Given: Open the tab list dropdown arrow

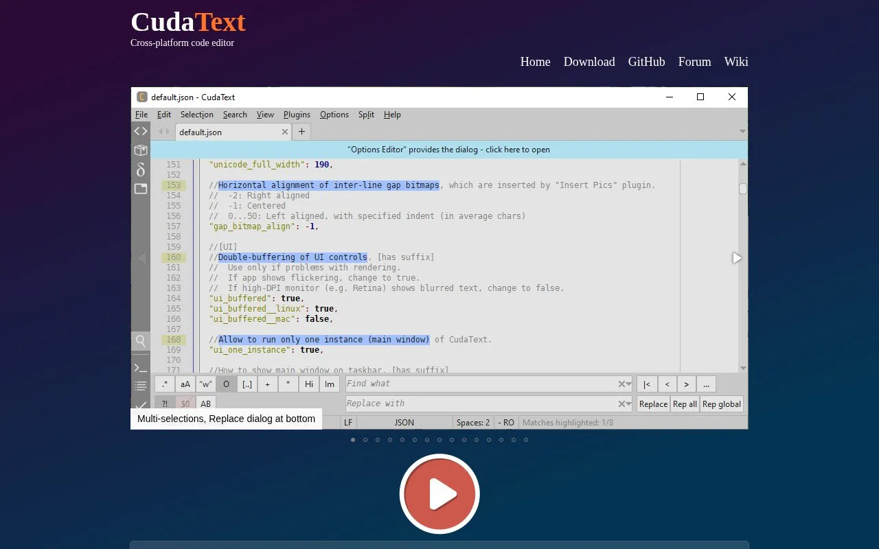Looking at the screenshot, I should click(742, 131).
